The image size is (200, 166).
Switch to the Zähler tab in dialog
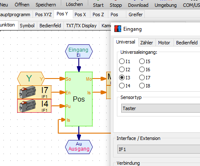point(146,43)
